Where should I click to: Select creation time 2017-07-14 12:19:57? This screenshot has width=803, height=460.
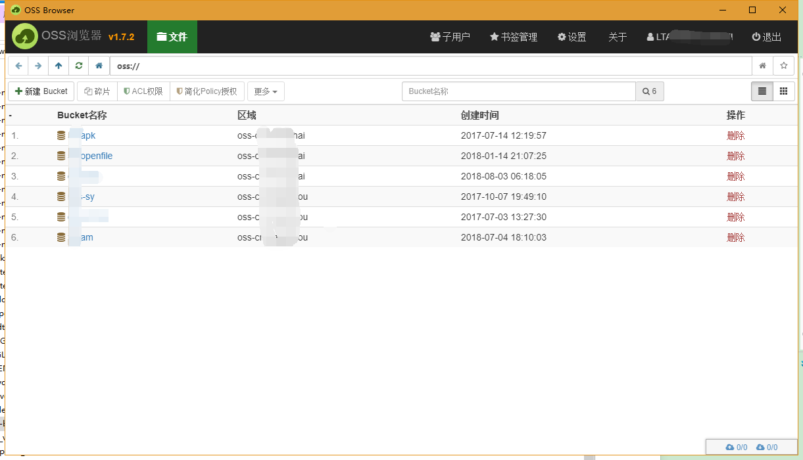pos(504,135)
